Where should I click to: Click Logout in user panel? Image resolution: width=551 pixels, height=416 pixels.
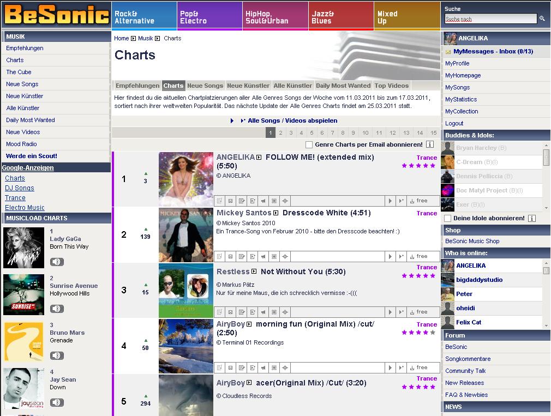click(x=454, y=123)
